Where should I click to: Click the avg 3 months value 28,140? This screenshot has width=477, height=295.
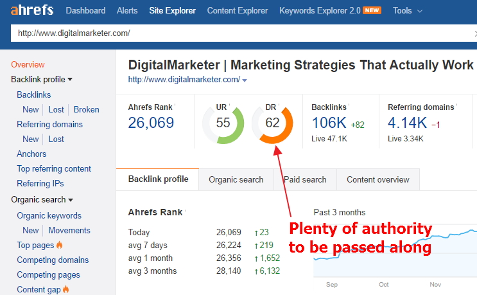229,271
